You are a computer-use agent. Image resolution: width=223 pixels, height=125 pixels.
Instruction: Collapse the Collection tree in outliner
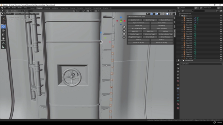tap(180, 16)
